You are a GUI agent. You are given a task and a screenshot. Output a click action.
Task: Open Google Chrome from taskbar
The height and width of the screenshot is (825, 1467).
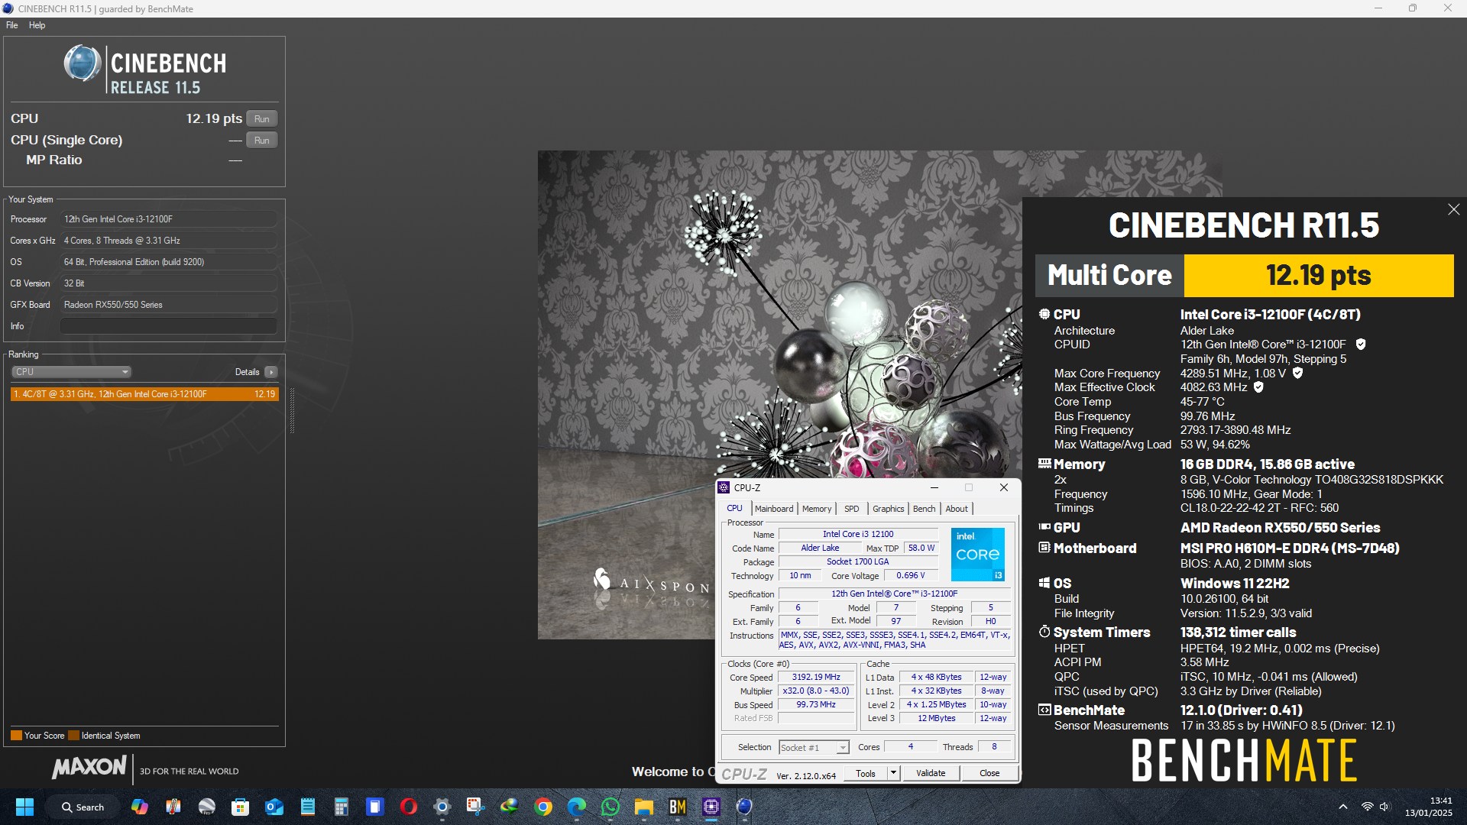coord(543,807)
